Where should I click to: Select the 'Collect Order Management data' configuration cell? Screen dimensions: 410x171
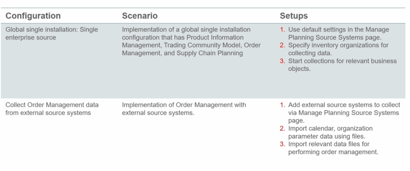tap(52, 109)
